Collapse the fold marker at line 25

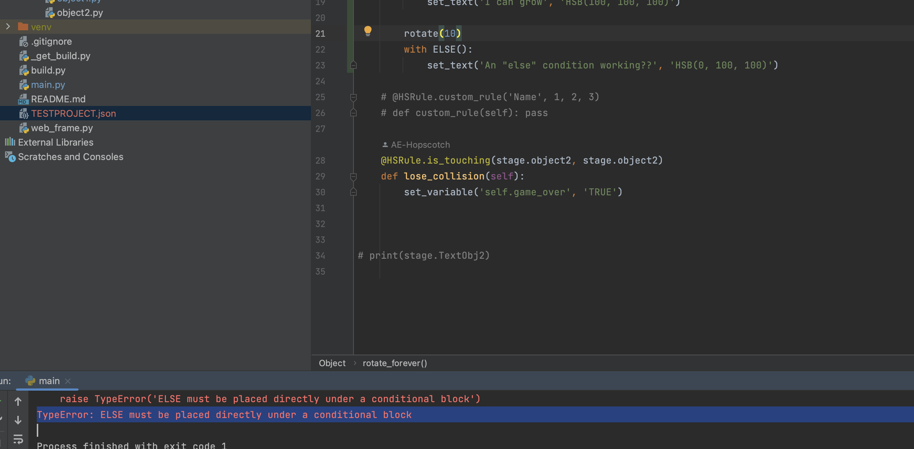pos(353,97)
